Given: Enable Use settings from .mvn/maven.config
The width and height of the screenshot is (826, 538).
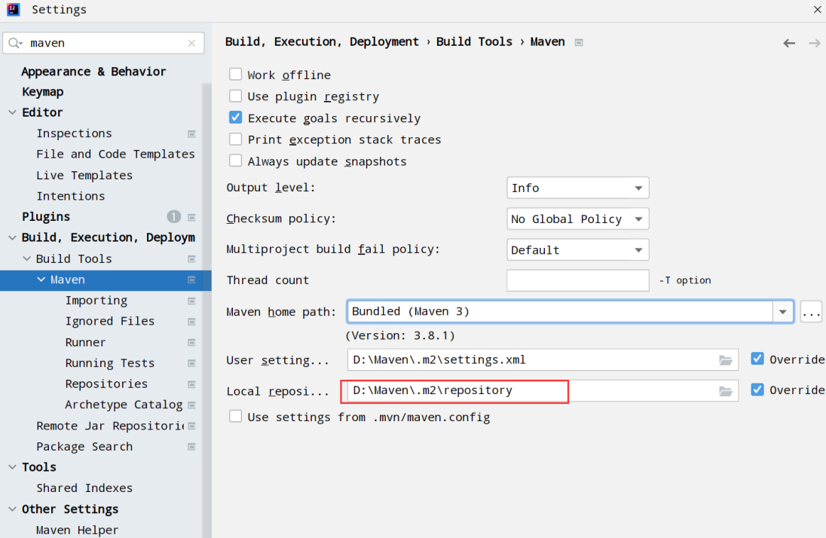Looking at the screenshot, I should point(235,417).
